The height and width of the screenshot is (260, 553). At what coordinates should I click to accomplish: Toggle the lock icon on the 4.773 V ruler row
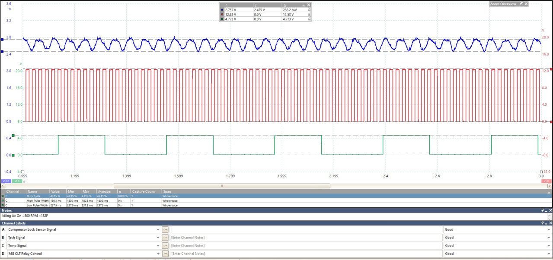(309, 19)
